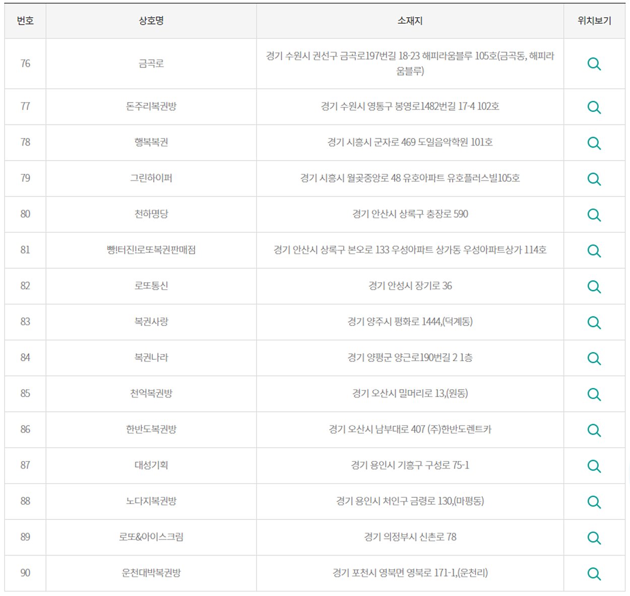Click the 소재지 column header
Viewport: 630px width, 596px height.
tap(410, 21)
